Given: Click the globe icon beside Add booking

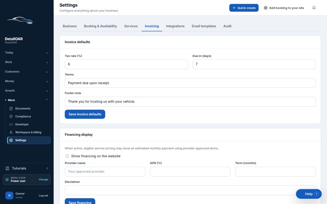Looking at the screenshot, I should coord(266,8).
